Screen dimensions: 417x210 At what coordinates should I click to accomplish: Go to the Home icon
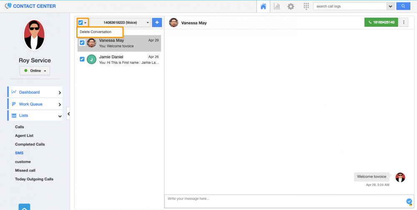(x=263, y=6)
